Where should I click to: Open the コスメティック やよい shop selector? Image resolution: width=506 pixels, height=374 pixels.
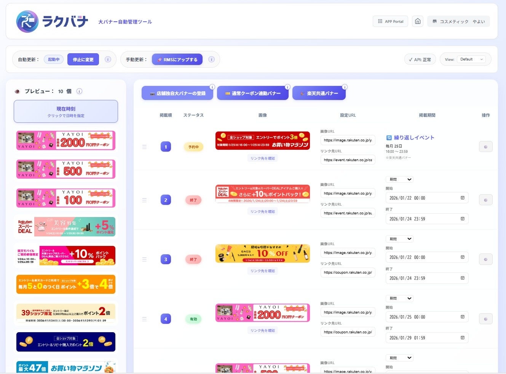pyautogui.click(x=458, y=21)
